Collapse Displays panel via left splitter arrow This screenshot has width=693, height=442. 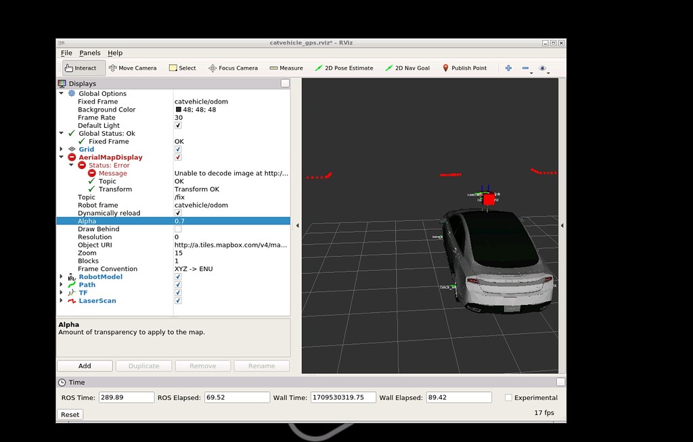click(298, 226)
